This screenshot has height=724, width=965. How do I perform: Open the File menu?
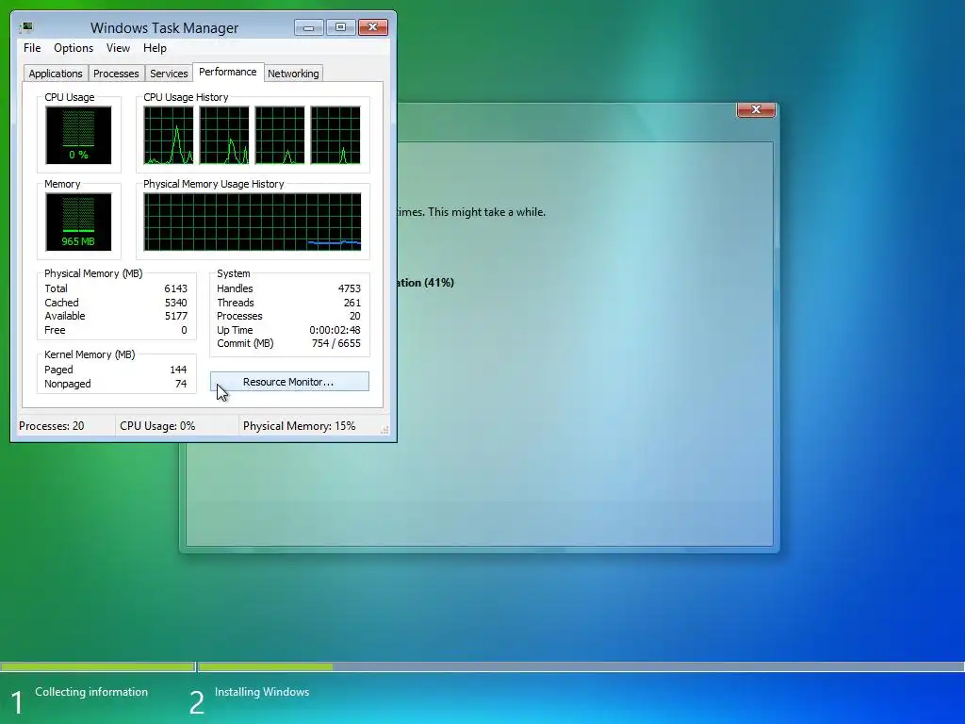(x=32, y=48)
